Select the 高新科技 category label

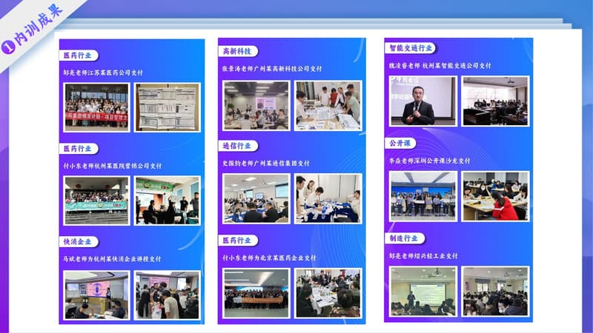click(239, 51)
